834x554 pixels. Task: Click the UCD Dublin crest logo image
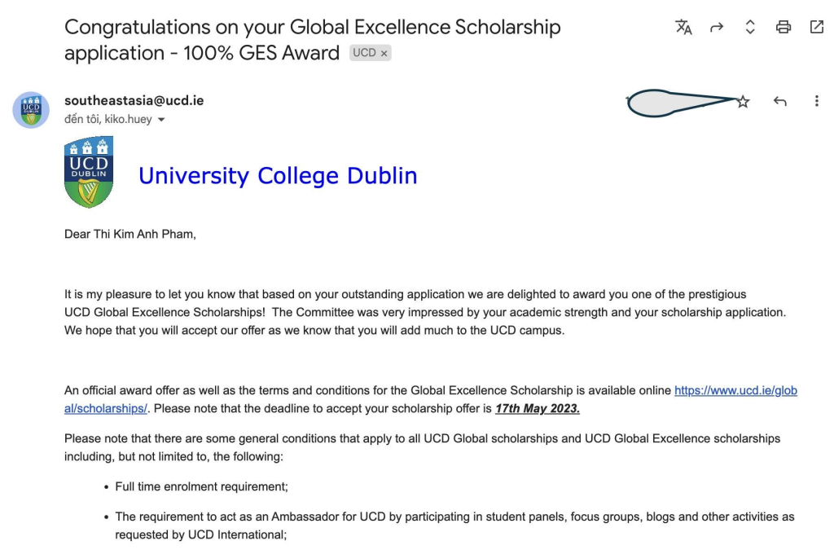coord(89,173)
